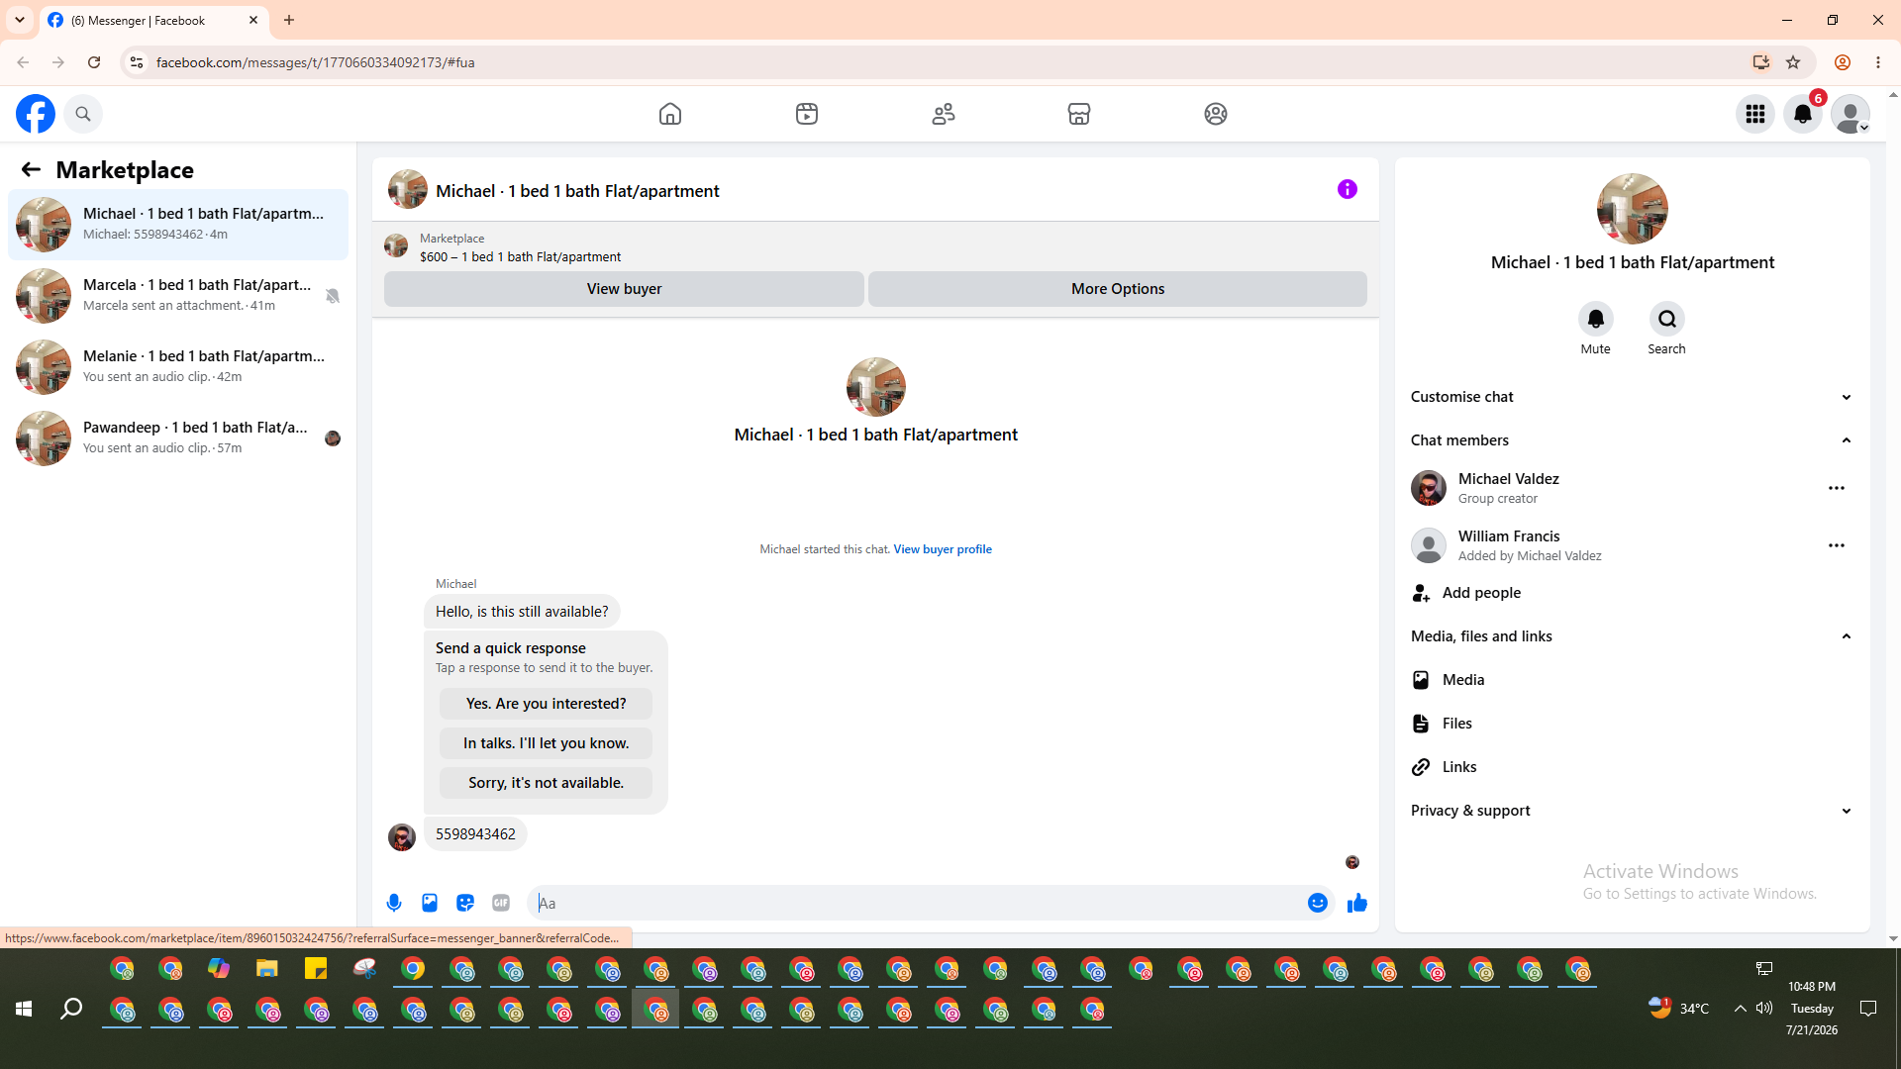This screenshot has width=1901, height=1069.
Task: Open shared Media
Action: pyautogui.click(x=1631, y=680)
